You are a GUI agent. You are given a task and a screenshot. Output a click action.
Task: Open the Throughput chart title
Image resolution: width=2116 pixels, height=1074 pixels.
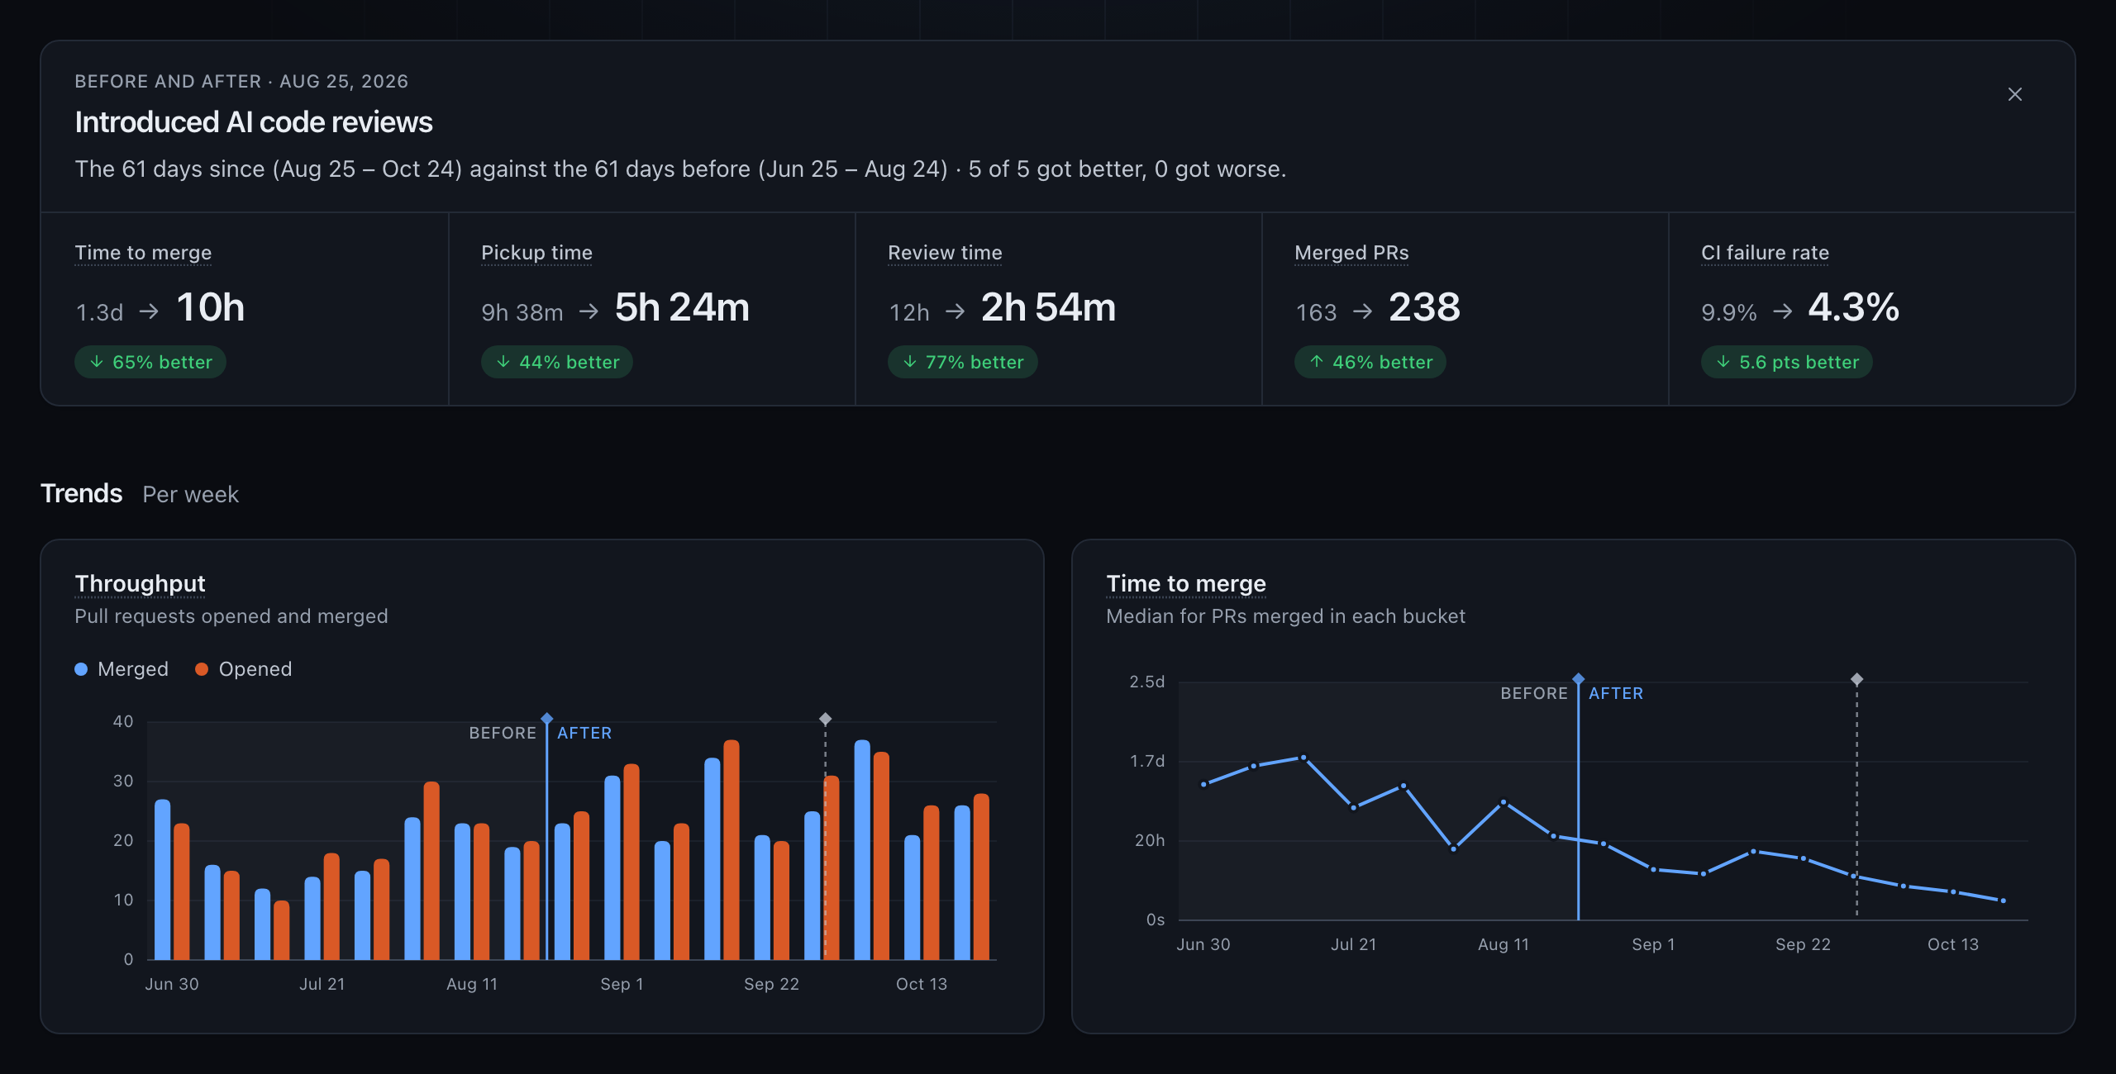[x=140, y=584]
